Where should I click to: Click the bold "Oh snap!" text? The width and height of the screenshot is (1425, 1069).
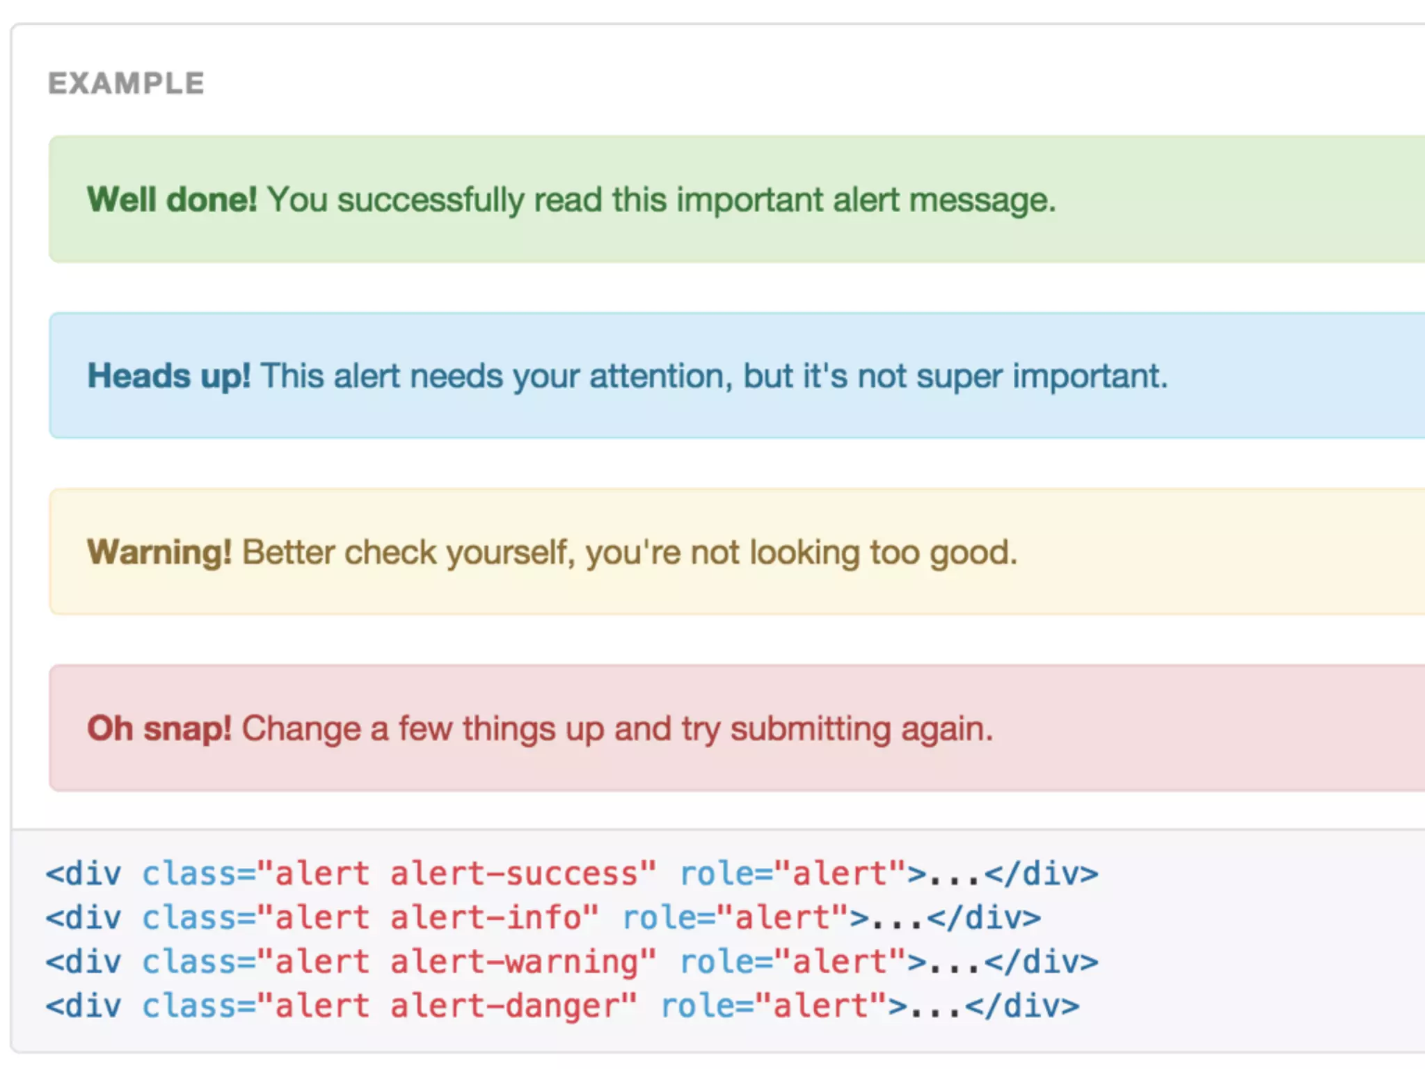click(x=159, y=729)
